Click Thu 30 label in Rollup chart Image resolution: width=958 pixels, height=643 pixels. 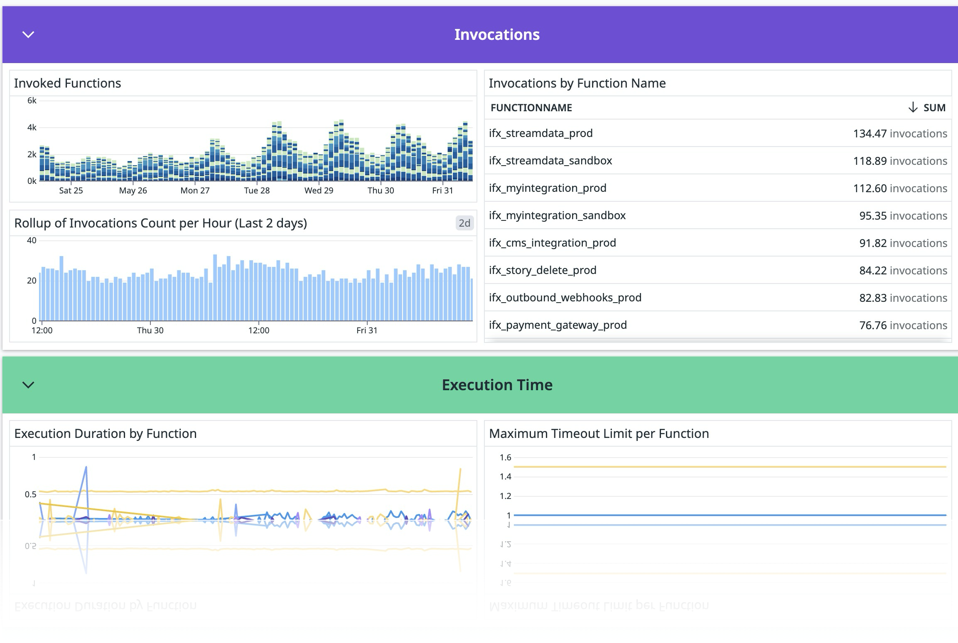(150, 330)
